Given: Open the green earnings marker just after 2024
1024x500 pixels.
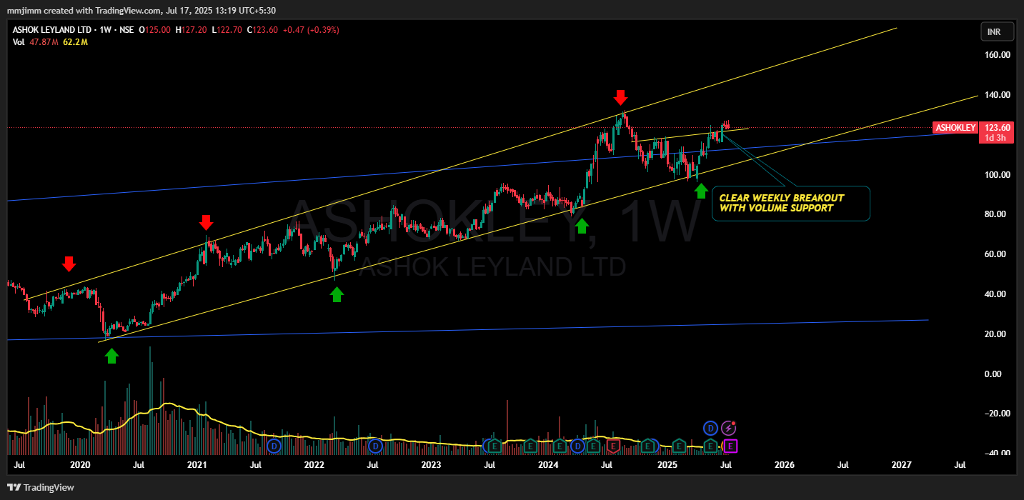Looking at the screenshot, I should click(x=560, y=446).
